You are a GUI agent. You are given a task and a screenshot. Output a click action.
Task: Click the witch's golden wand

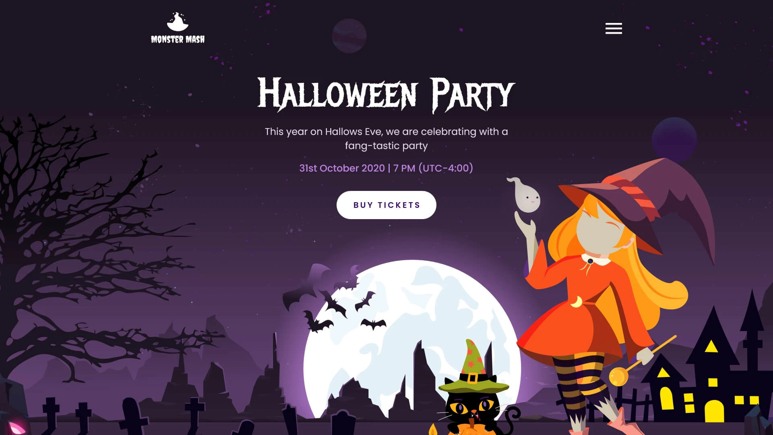tap(640, 360)
